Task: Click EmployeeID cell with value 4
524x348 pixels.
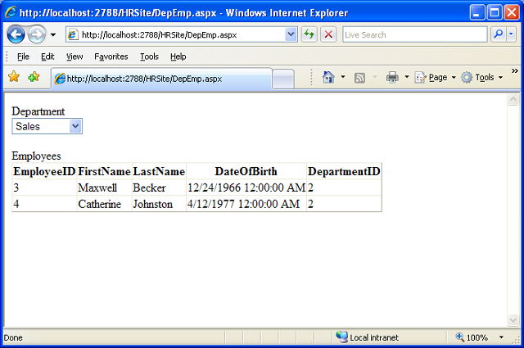Action: click(44, 204)
